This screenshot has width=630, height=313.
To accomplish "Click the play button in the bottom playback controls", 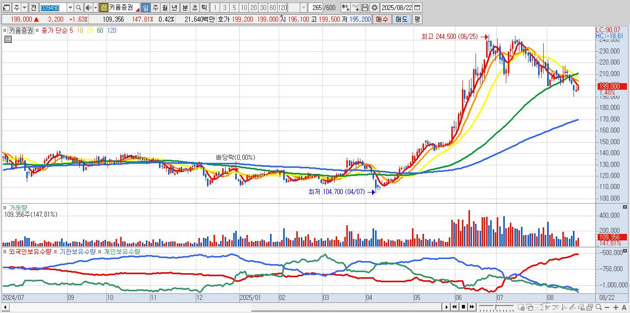I will (446, 307).
